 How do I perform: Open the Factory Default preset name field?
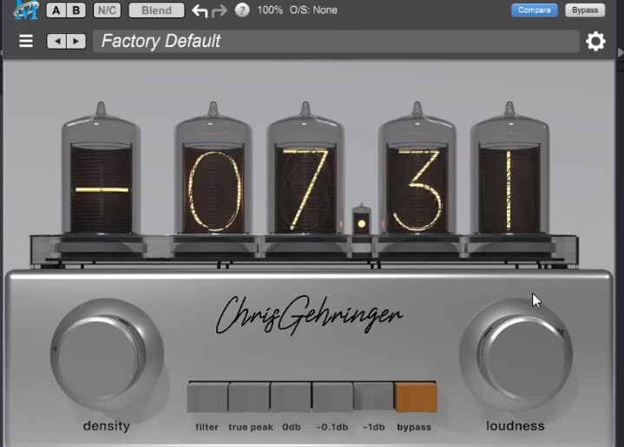336,41
